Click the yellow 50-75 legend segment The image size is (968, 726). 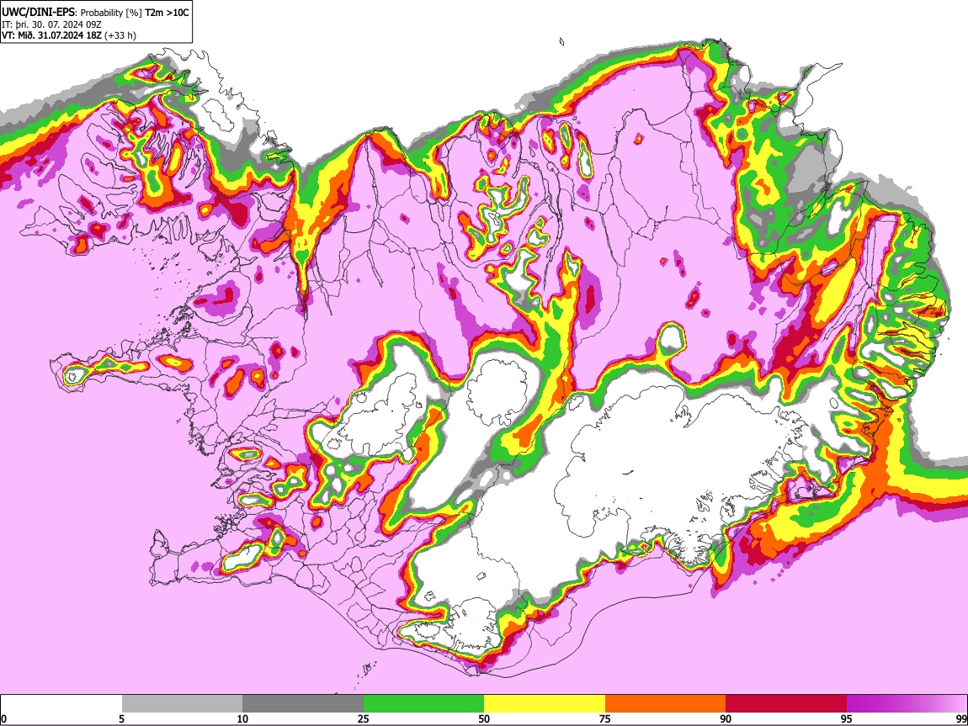point(545,703)
